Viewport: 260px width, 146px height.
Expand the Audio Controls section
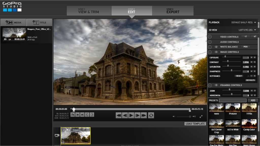pos(210,42)
